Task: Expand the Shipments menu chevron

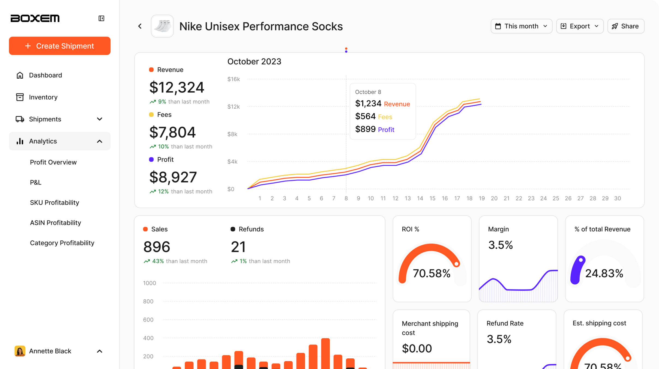Action: tap(100, 119)
